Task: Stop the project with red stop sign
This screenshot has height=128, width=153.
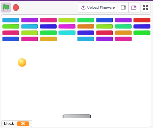Action: click(16, 7)
